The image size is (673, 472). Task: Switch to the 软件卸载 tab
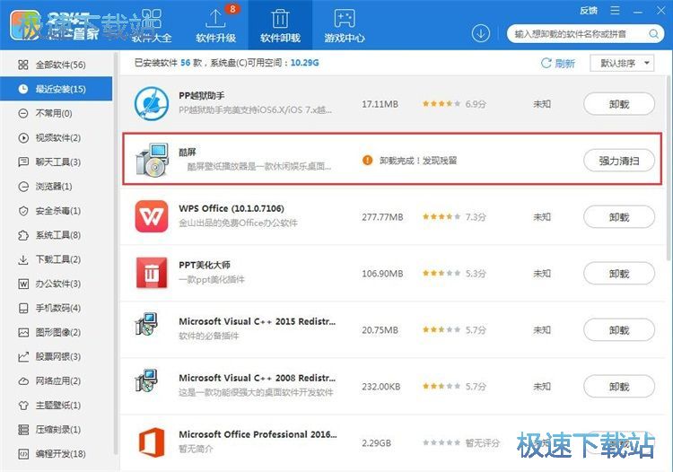pyautogui.click(x=280, y=25)
